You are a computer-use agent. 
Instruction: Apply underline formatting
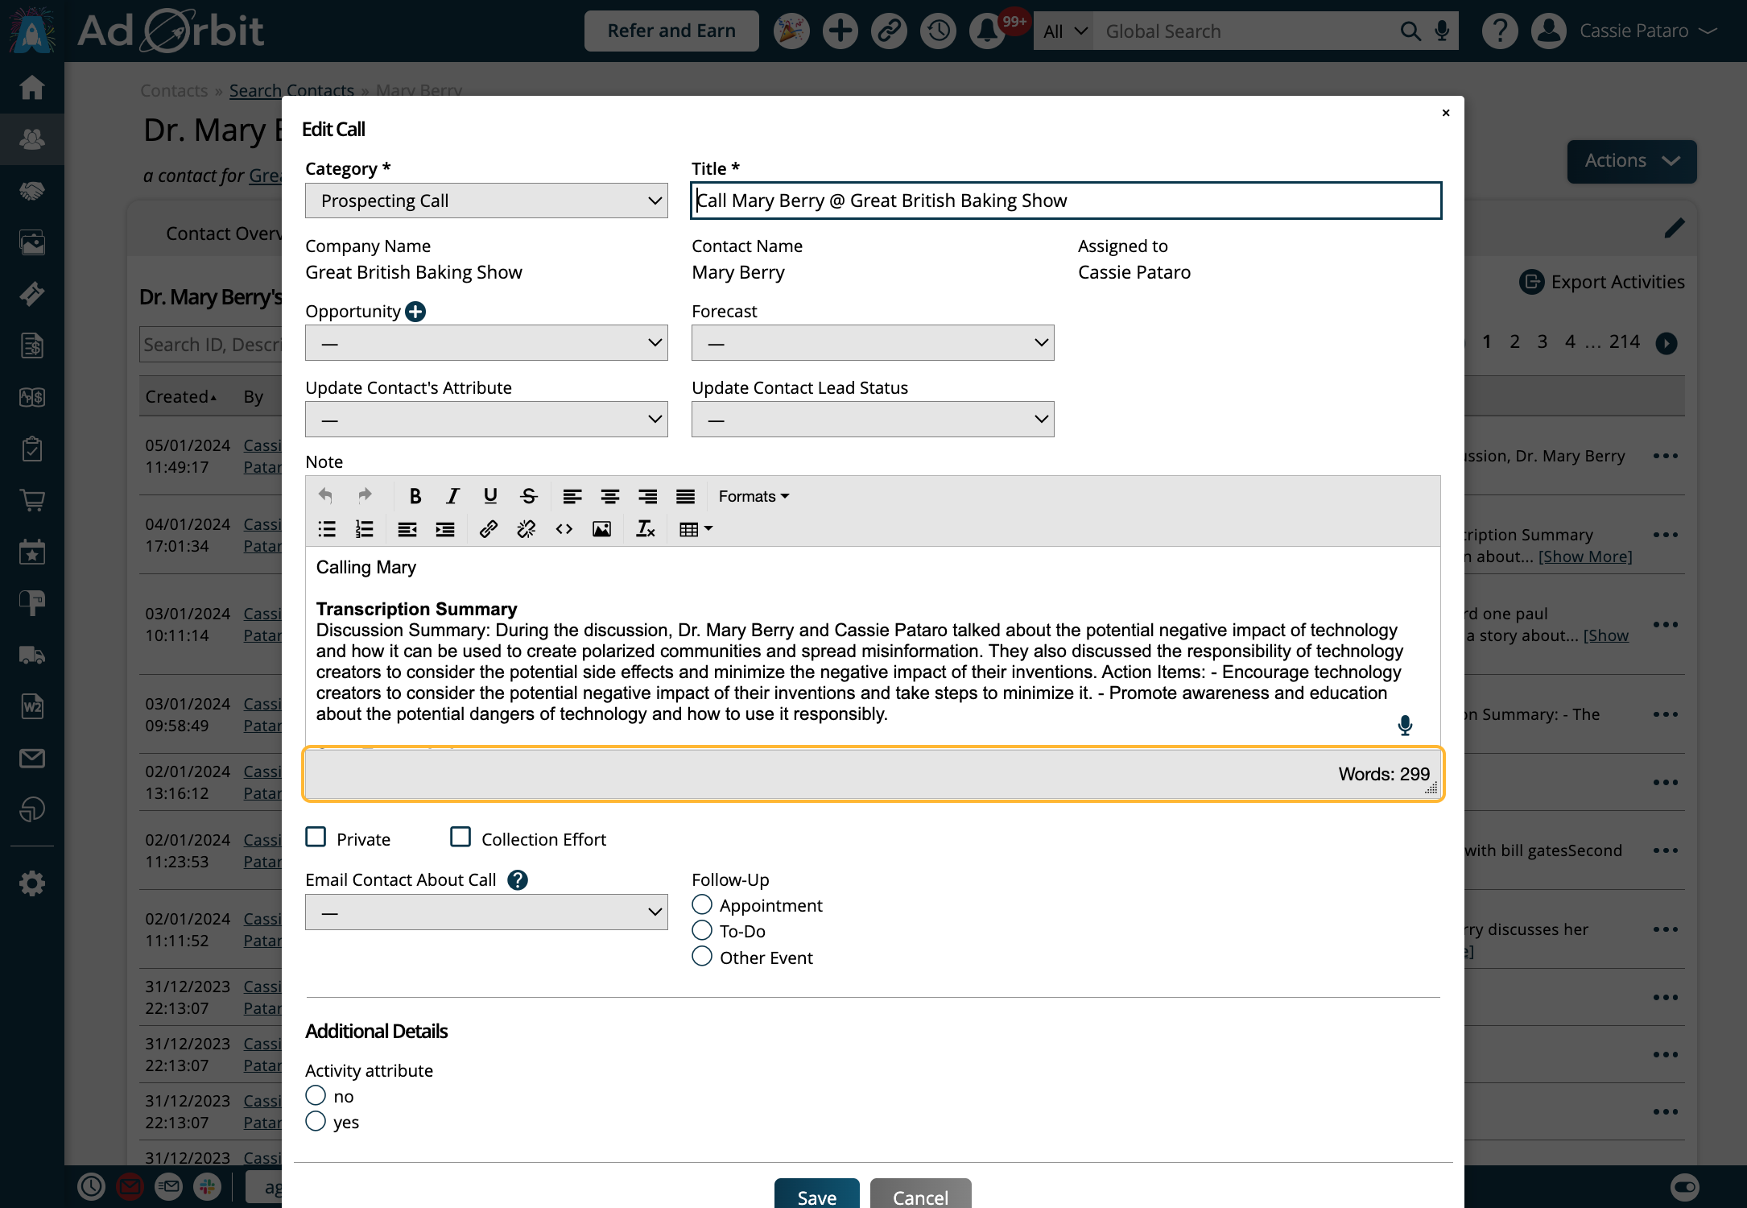pos(490,496)
